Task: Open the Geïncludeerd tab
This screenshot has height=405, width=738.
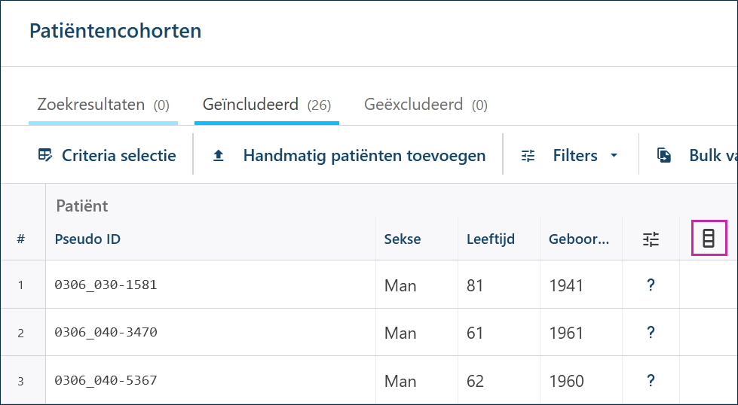Action: (x=267, y=105)
